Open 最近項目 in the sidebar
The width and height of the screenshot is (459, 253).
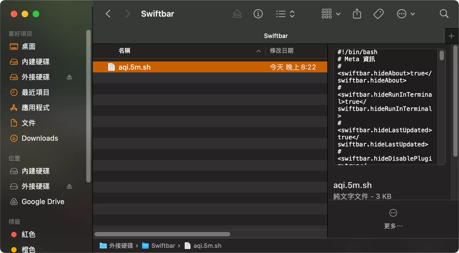point(35,92)
